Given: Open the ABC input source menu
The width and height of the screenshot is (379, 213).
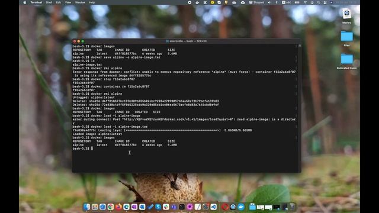Looking at the screenshot, I should (287, 2).
